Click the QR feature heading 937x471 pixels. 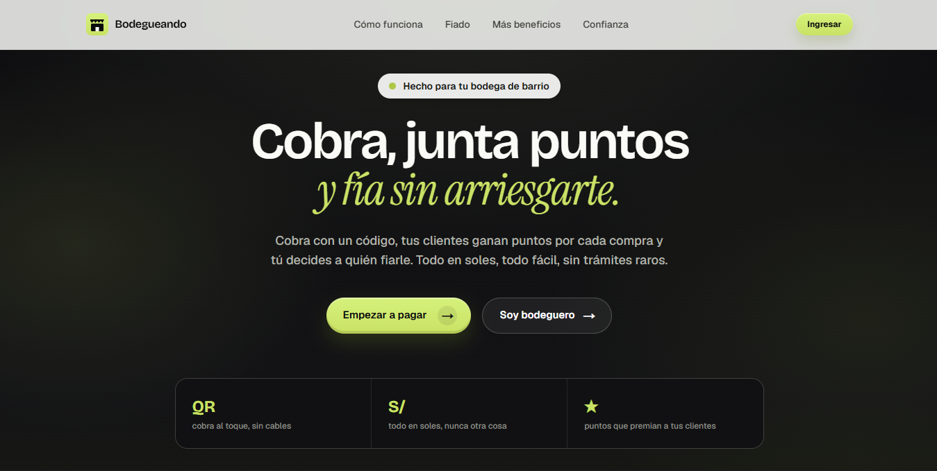204,407
